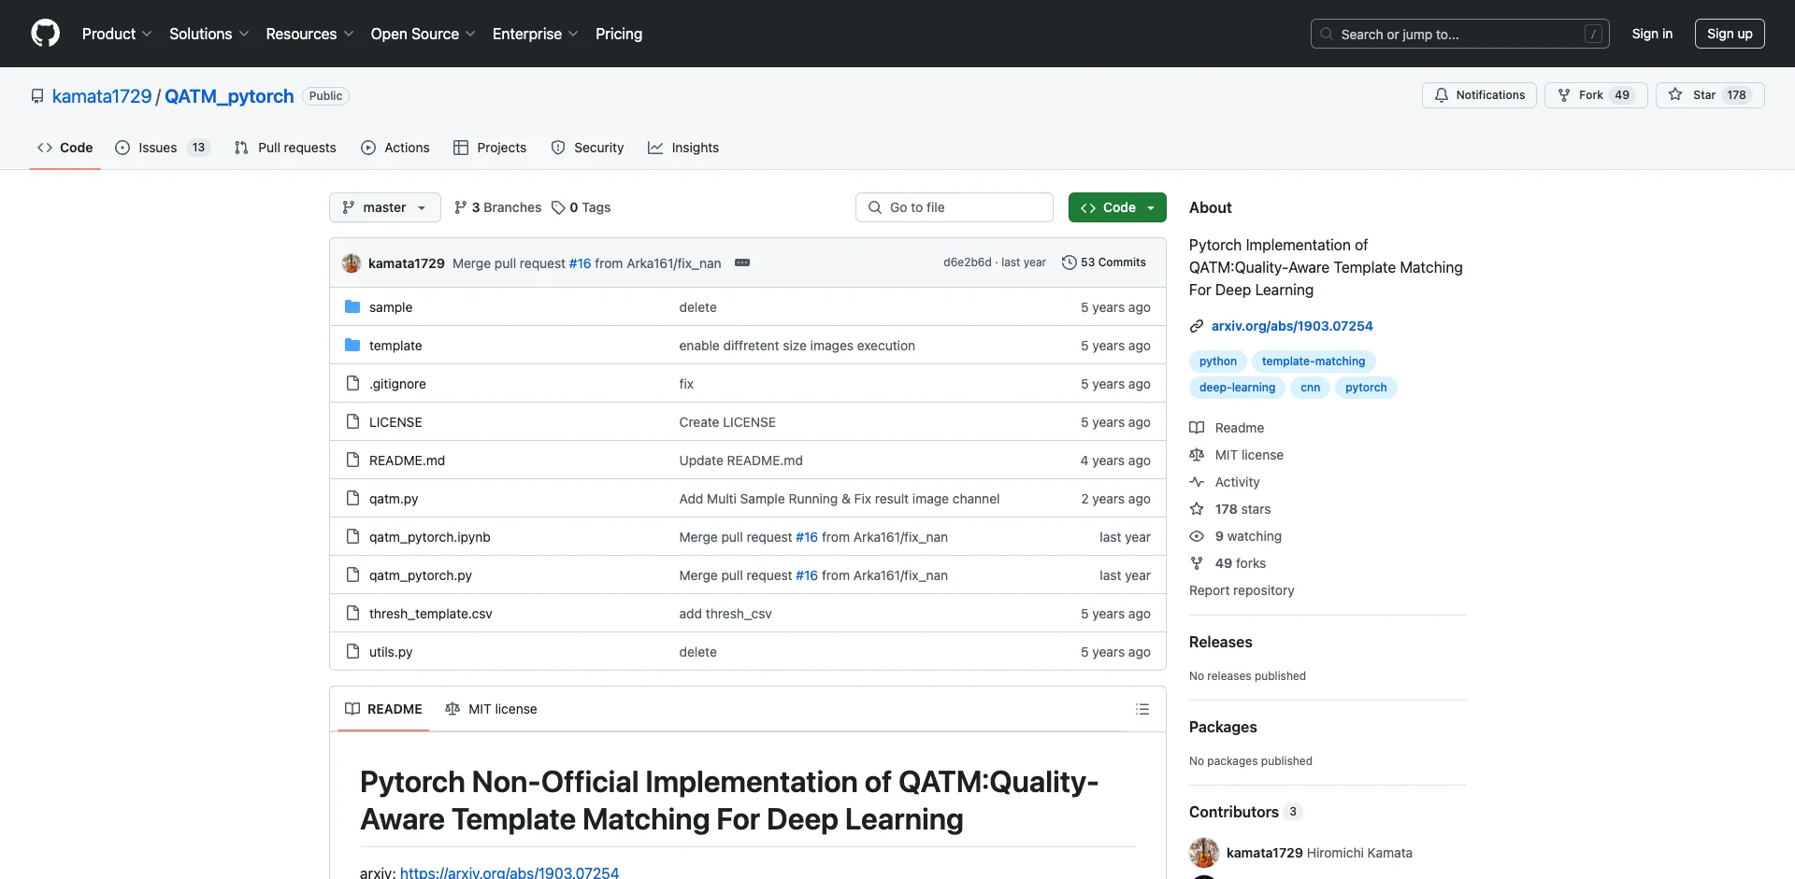This screenshot has width=1795, height=879.
Task: Open MIT license link in About sidebar
Action: click(1237, 455)
